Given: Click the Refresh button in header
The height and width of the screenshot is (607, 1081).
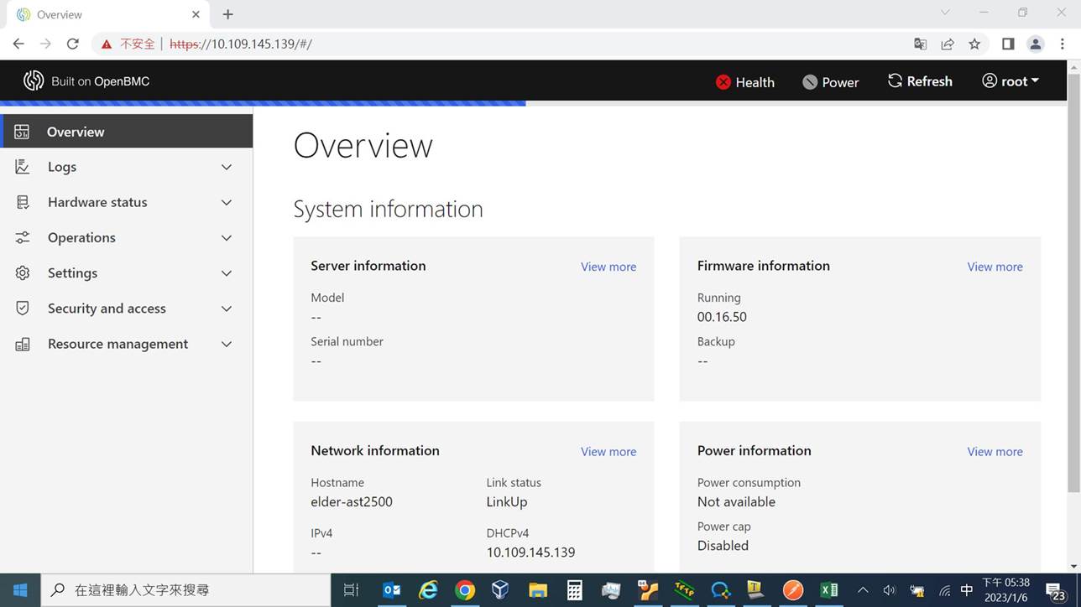Looking at the screenshot, I should click(920, 81).
